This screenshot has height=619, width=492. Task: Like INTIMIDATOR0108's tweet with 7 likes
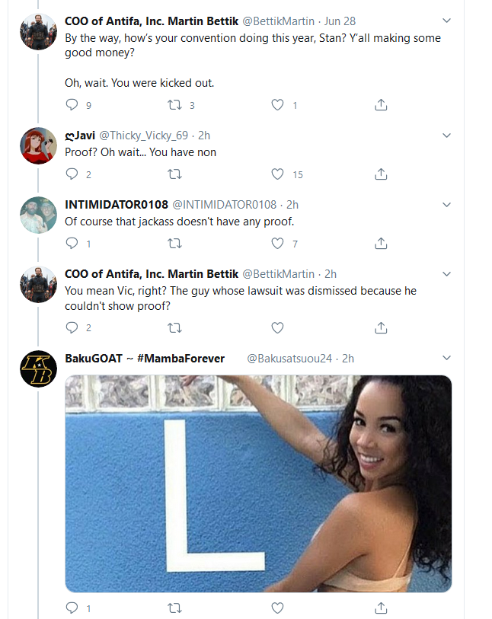[x=277, y=243]
